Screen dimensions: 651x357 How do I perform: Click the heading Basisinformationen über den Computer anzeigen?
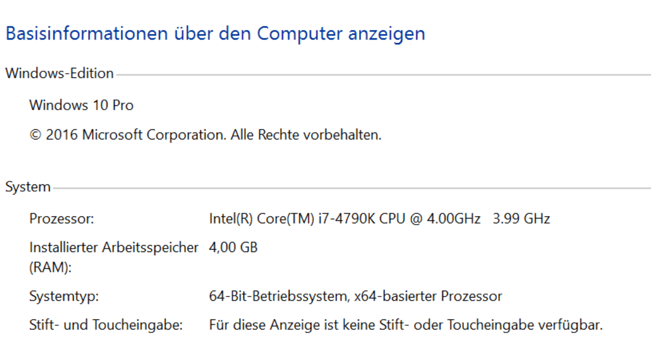pos(215,34)
